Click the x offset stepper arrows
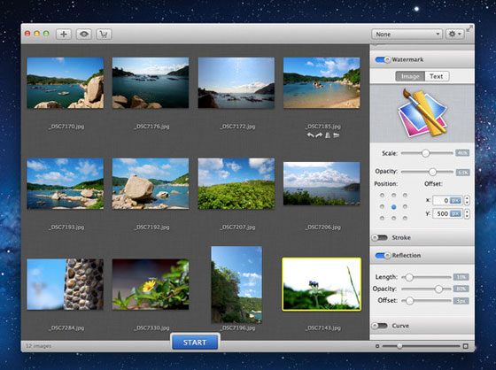This screenshot has width=496, height=370. pyautogui.click(x=467, y=200)
